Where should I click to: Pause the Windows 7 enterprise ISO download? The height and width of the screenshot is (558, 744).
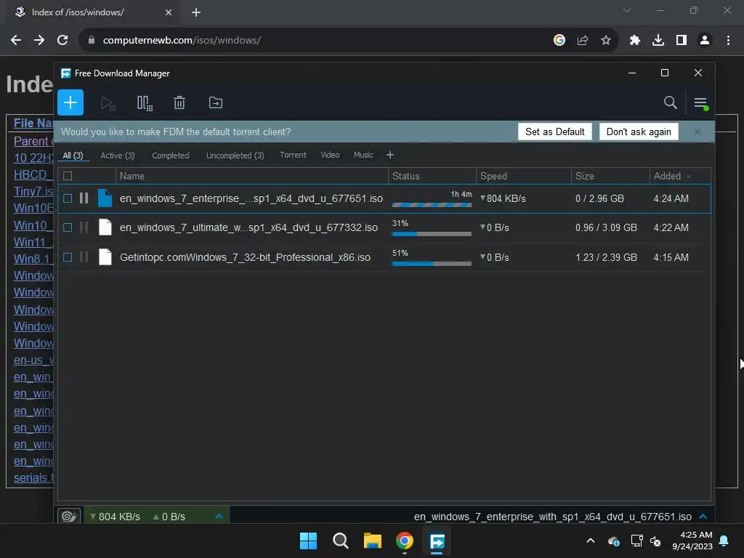84,198
